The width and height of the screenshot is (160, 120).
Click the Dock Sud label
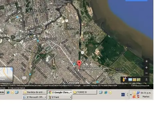(x=70, y=29)
